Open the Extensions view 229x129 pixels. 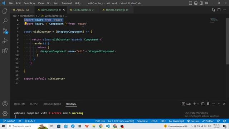[5, 51]
